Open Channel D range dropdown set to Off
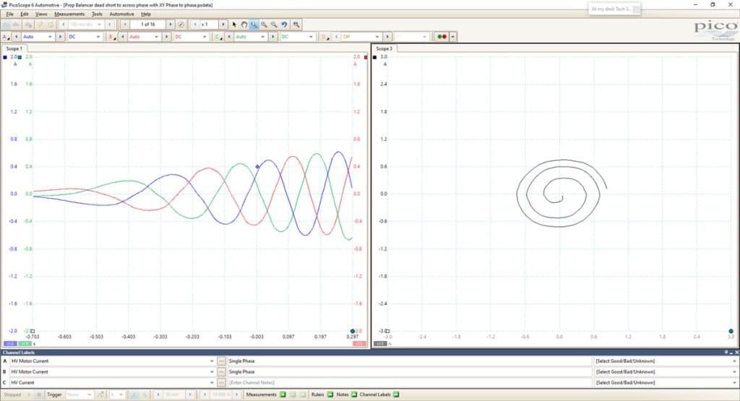Viewport: 740px width, 401px height. click(361, 37)
